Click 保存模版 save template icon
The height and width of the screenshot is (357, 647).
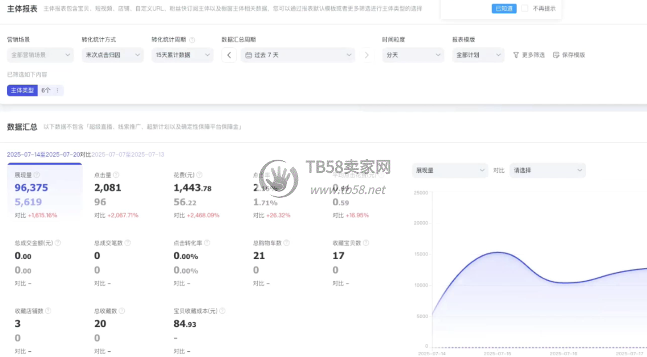(x=556, y=55)
